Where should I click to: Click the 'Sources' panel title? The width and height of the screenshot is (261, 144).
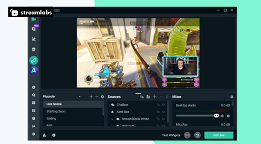(x=114, y=97)
